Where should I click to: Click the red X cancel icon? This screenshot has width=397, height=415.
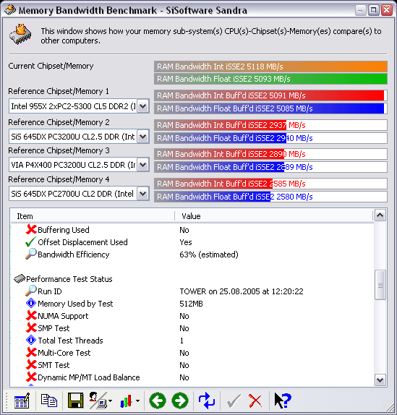[255, 401]
